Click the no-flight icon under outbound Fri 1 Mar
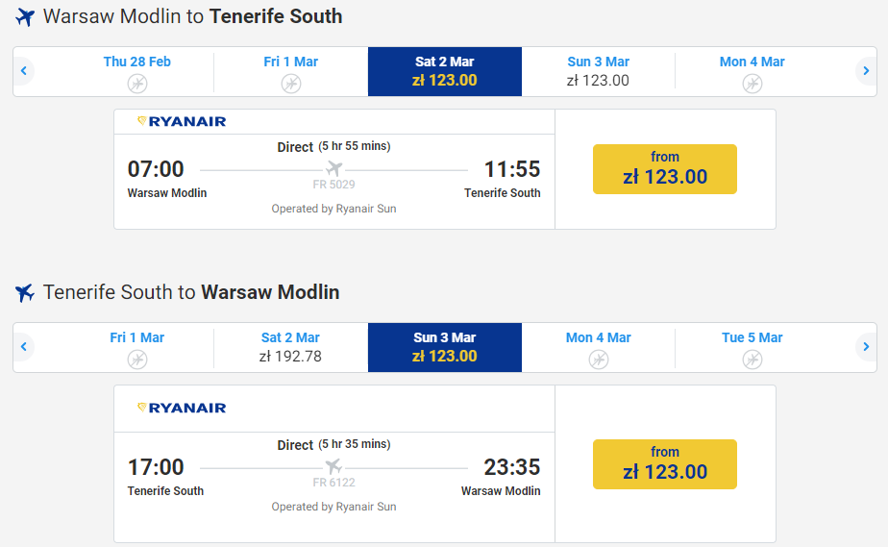The image size is (888, 547). click(291, 84)
